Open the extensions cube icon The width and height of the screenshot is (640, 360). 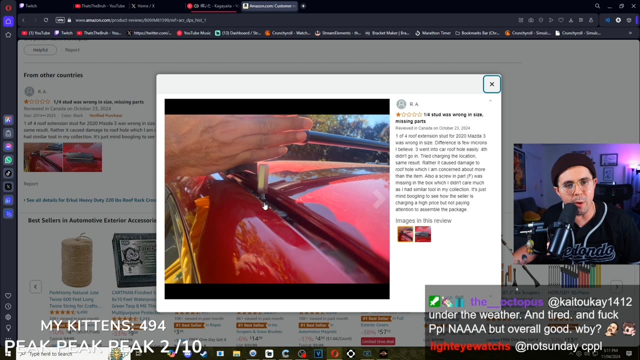629,20
